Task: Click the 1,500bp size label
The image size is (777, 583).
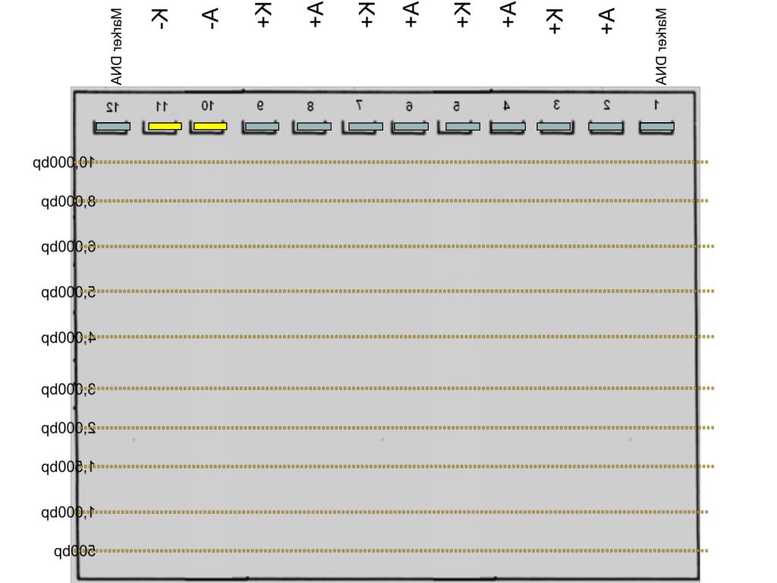Action: click(x=68, y=467)
